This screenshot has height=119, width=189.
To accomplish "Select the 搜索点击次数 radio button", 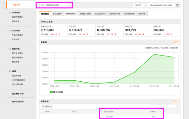I will [x=146, y=48].
